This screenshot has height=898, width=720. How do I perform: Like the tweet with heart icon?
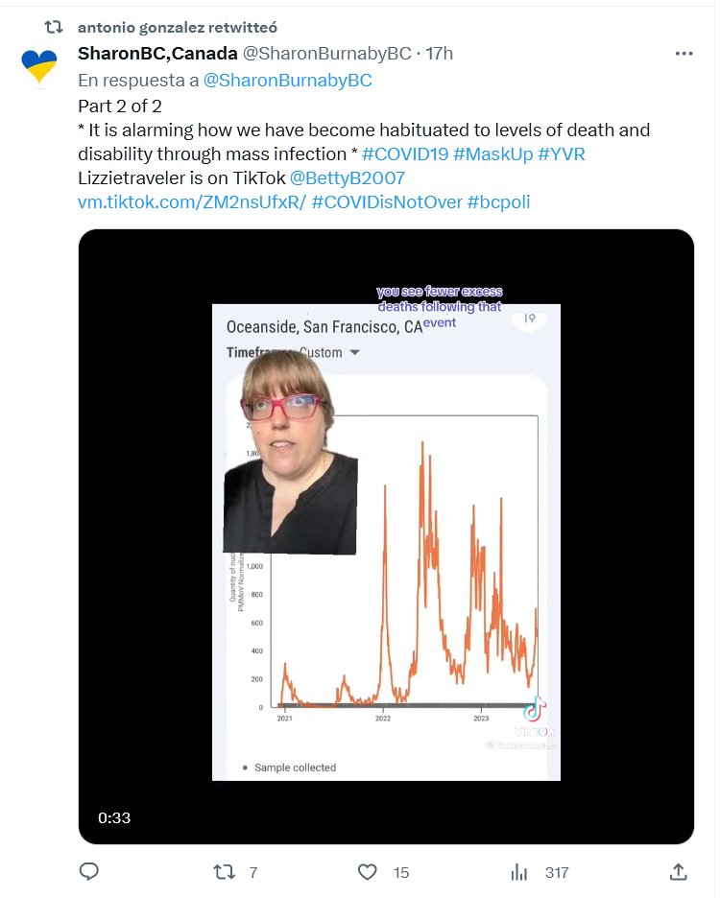click(367, 871)
